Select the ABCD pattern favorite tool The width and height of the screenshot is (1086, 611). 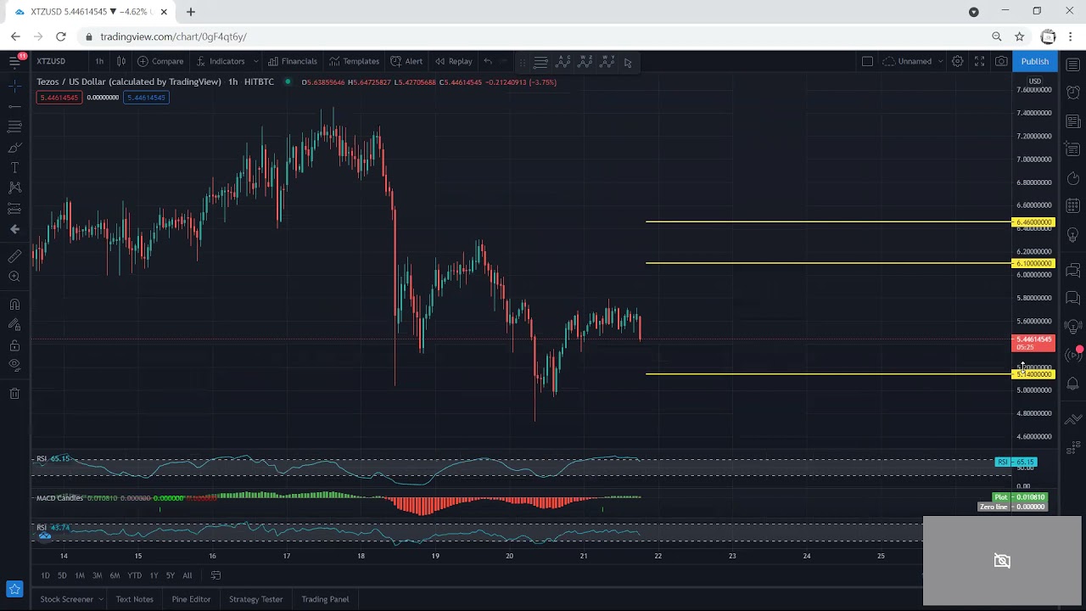563,62
